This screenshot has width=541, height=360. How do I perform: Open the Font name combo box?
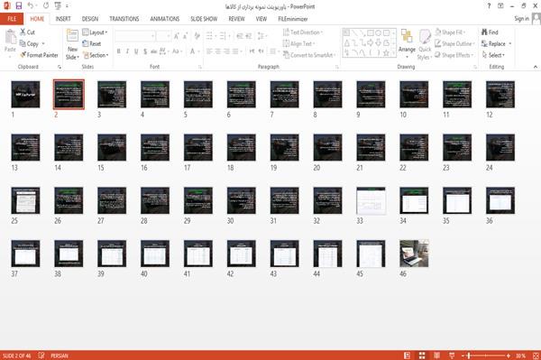pos(134,36)
